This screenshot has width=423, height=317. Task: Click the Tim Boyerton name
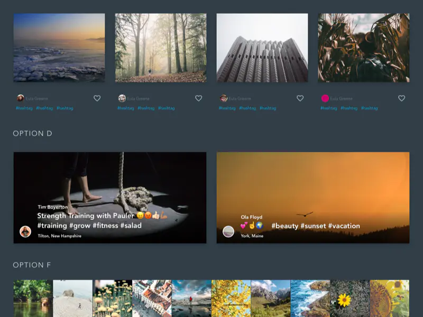click(52, 207)
